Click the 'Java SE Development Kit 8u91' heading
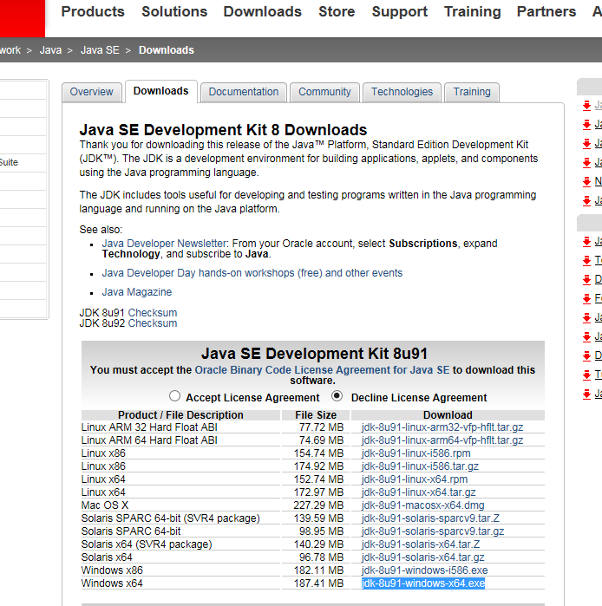 (x=314, y=354)
